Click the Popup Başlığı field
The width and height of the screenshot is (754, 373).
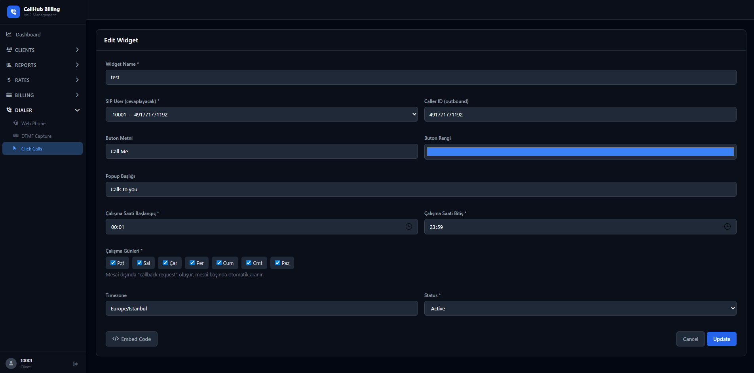coord(421,189)
